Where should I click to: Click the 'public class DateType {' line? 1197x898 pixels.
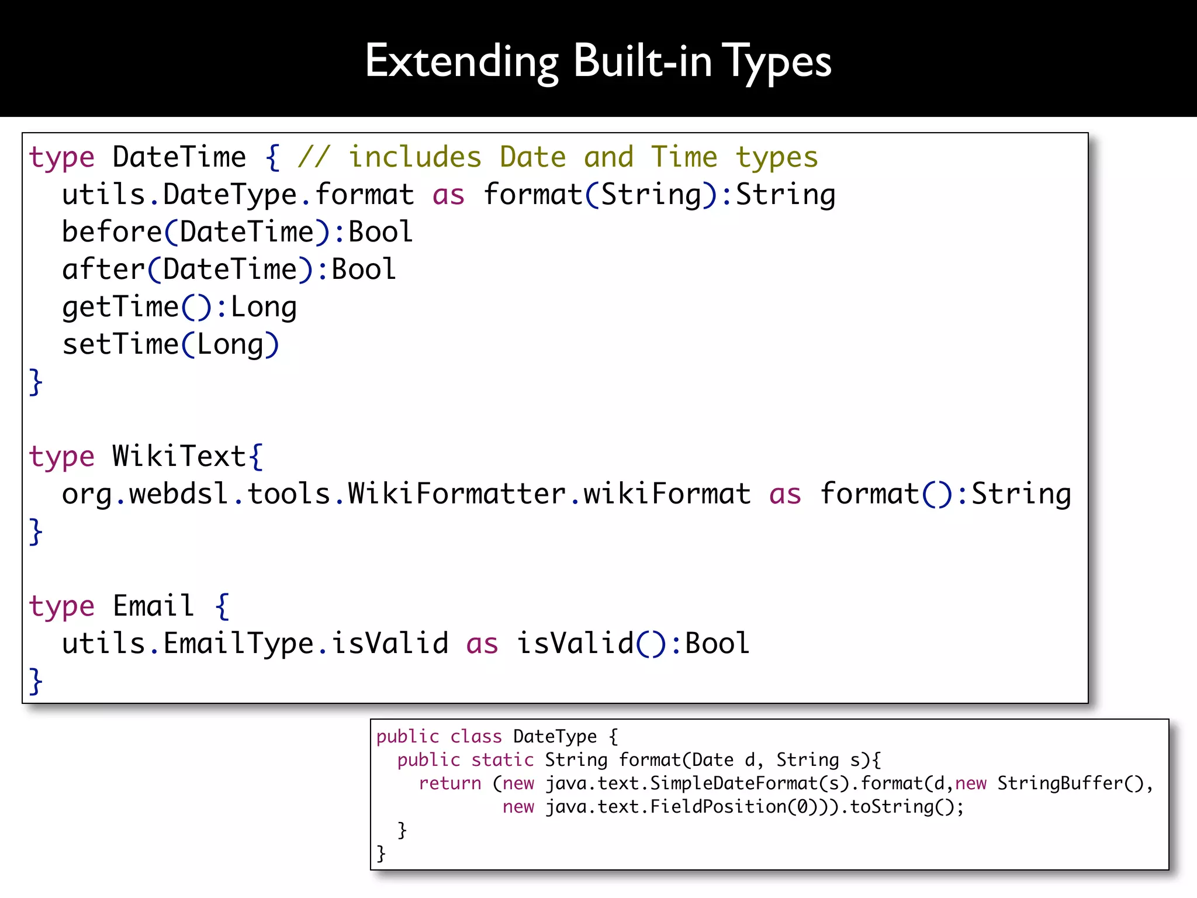pos(497,737)
